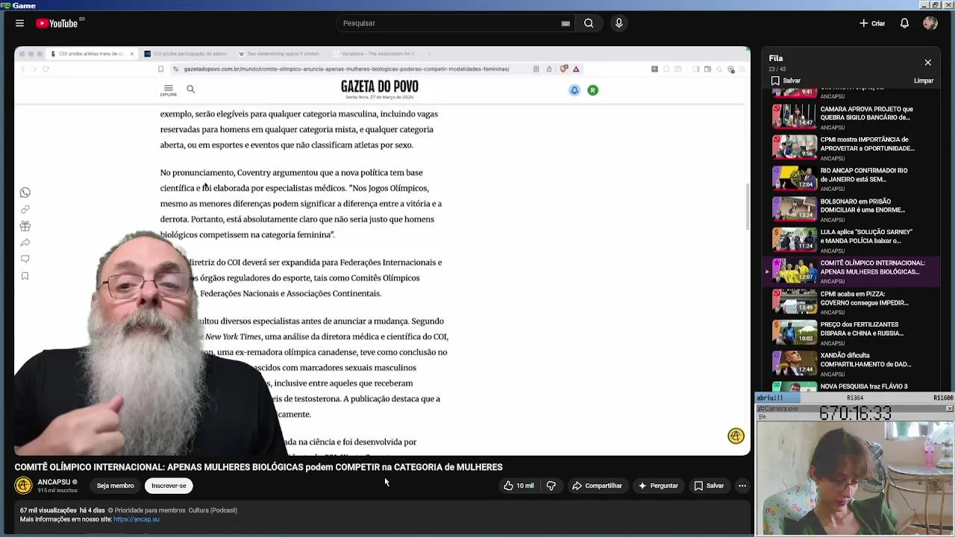955x537 pixels.
Task: Play queue video NOVA PESQUISA traz FLÁVIO
Action: pyautogui.click(x=851, y=386)
